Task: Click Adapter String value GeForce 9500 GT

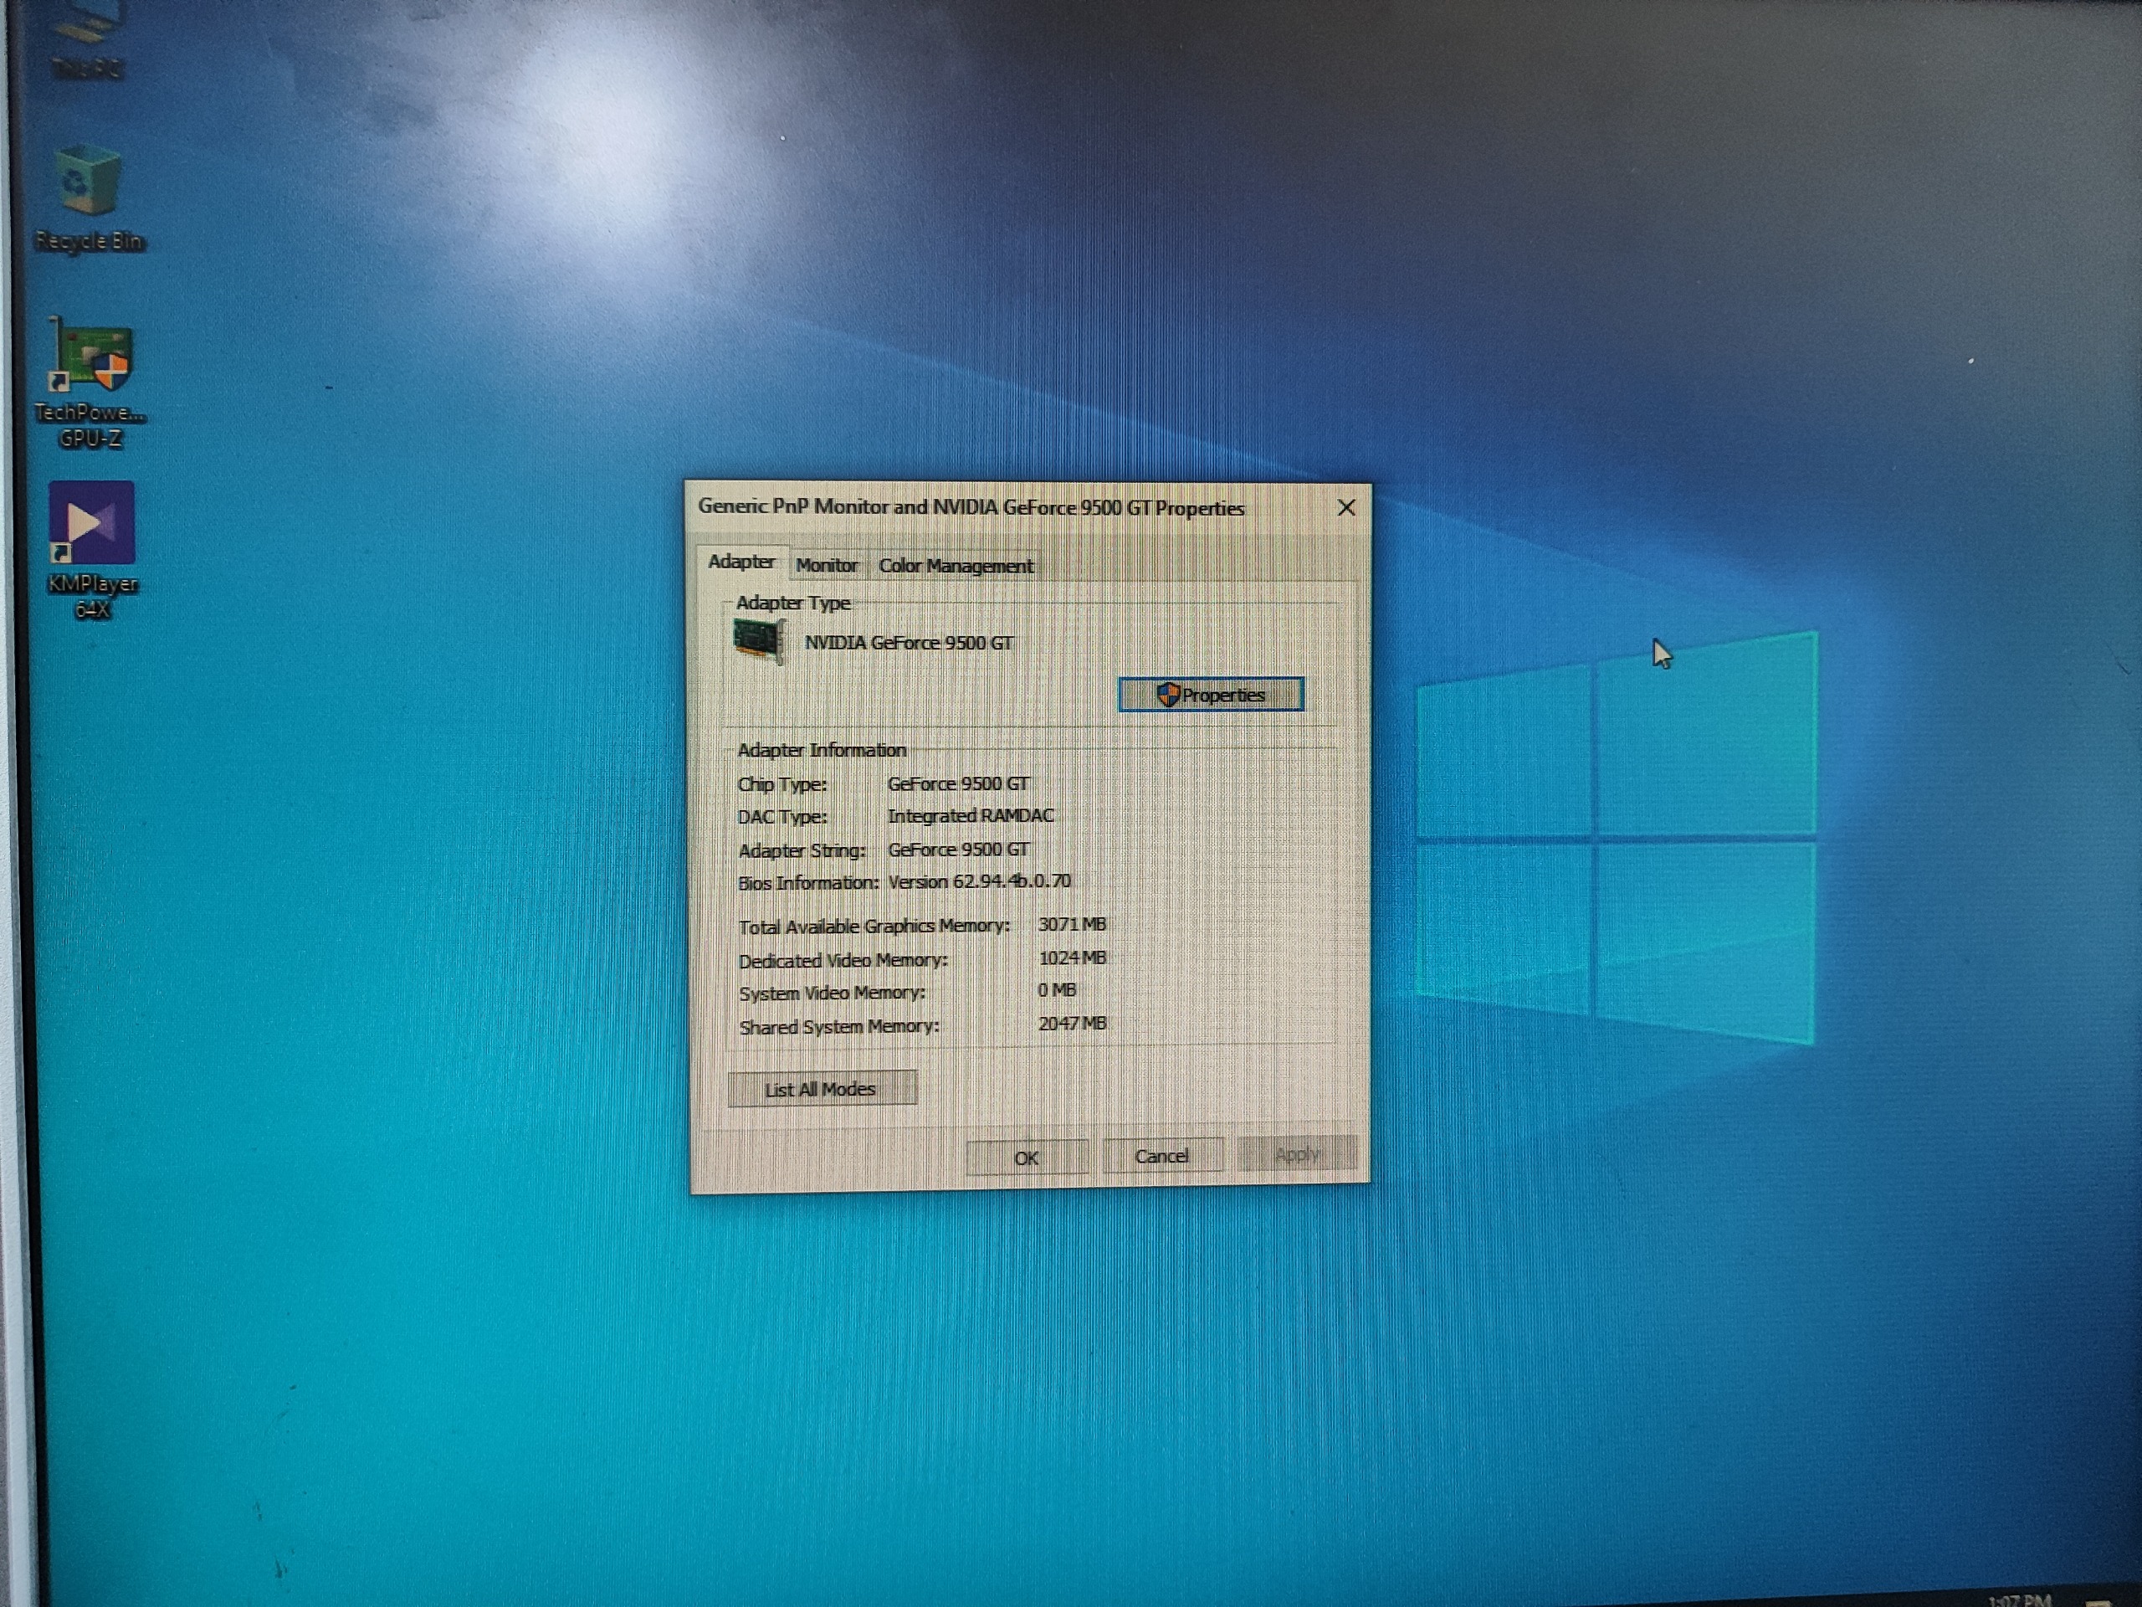Action: [x=959, y=849]
